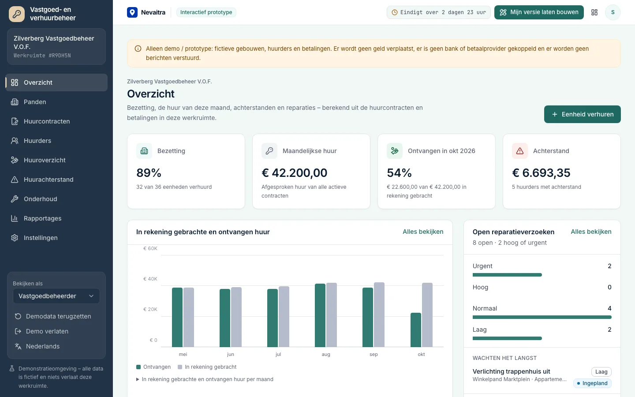This screenshot has height=397, width=635.
Task: Click the key logo icon in sidebar header
Action: [x=17, y=14]
